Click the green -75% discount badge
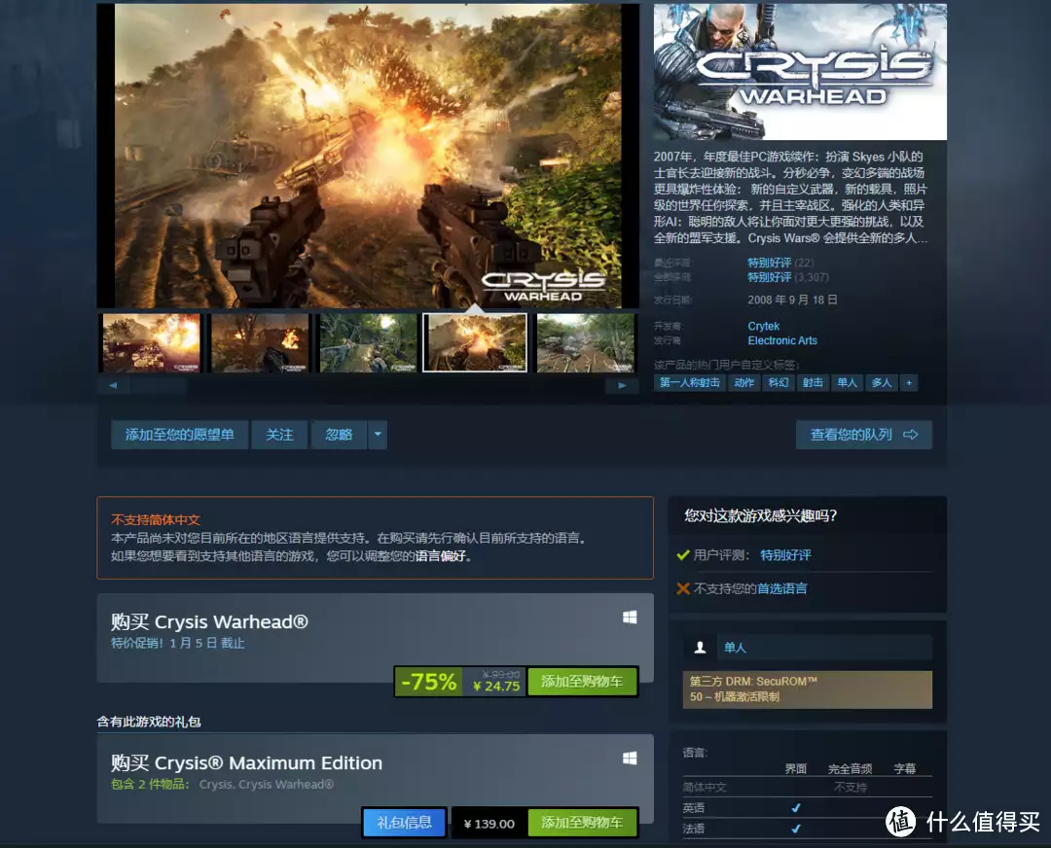Image resolution: width=1051 pixels, height=848 pixels. [x=428, y=682]
